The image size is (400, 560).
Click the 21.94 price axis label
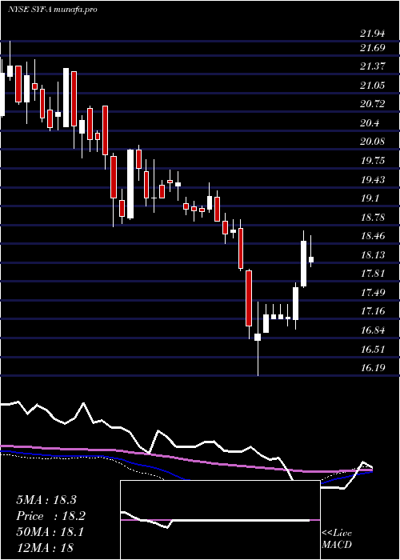[373, 34]
